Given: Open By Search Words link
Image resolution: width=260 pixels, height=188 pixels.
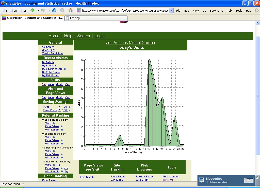Looking at the screenshot, I should (52, 69).
